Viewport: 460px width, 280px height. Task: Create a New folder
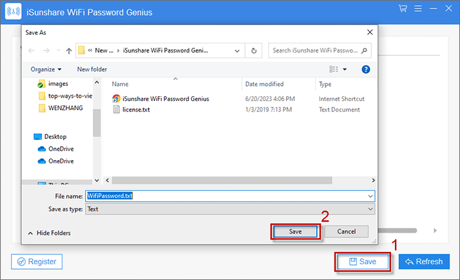pos(92,70)
